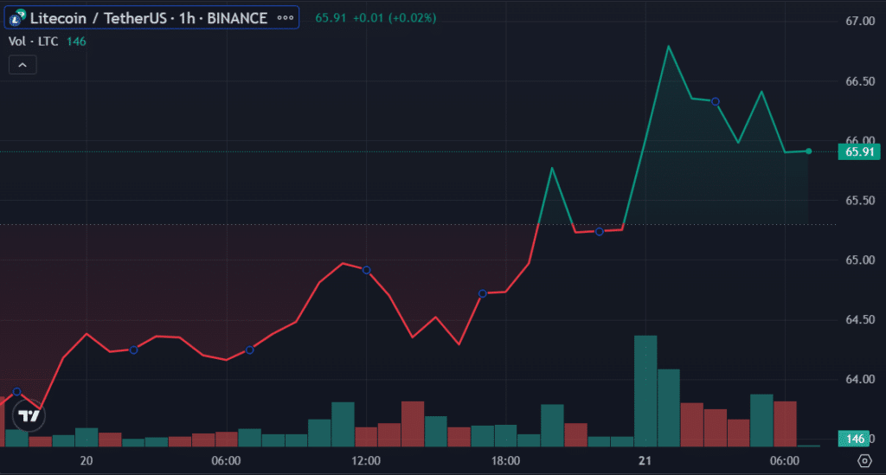Click the 67.00 price scale label
The image size is (886, 475).
pyautogui.click(x=860, y=21)
